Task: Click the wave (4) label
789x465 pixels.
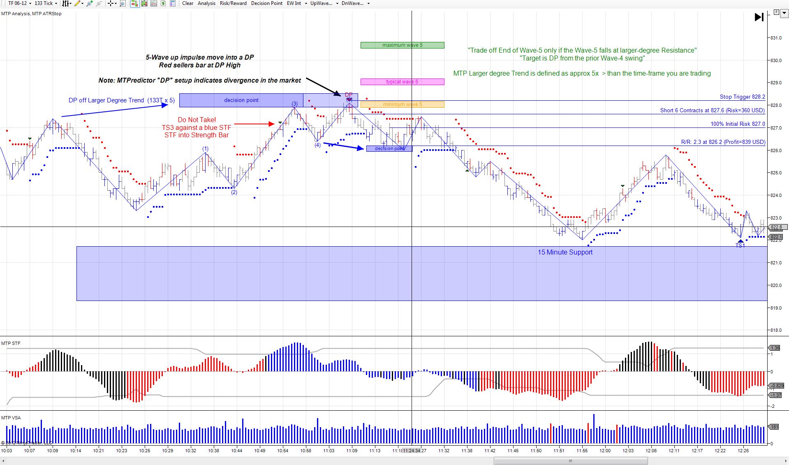Action: tap(317, 145)
